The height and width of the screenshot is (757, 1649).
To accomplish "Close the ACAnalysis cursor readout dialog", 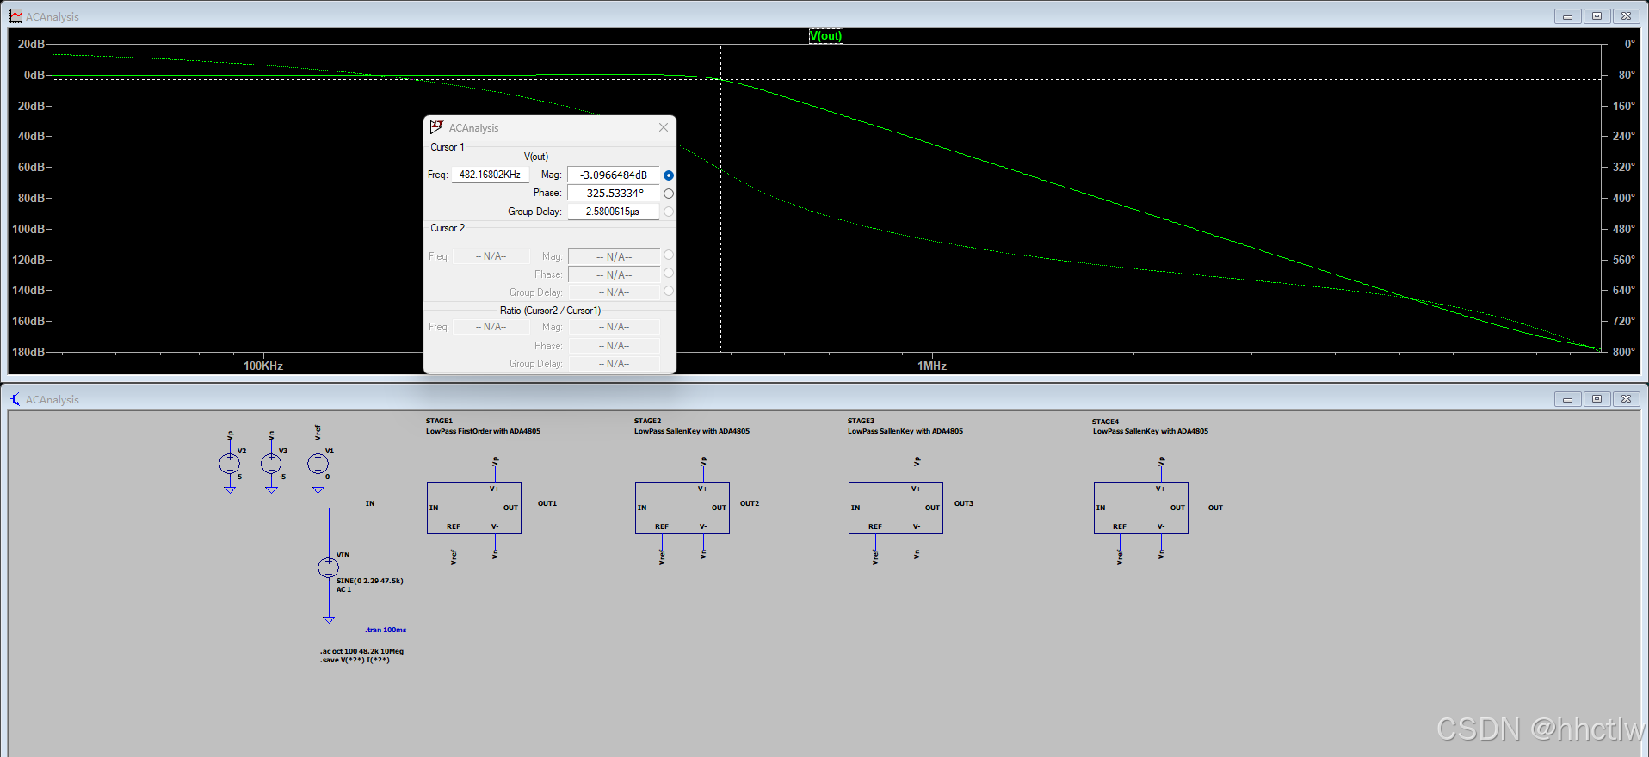I will (664, 127).
